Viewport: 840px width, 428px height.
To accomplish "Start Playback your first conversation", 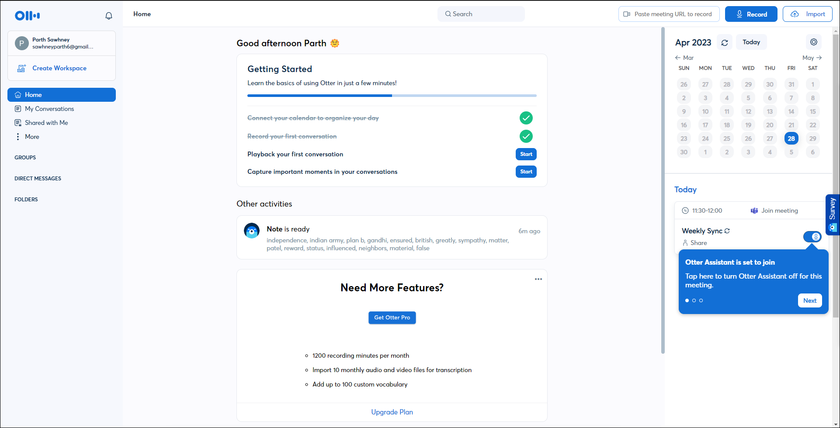I will pos(526,154).
